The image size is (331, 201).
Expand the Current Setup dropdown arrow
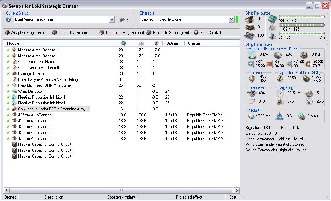click(112, 19)
